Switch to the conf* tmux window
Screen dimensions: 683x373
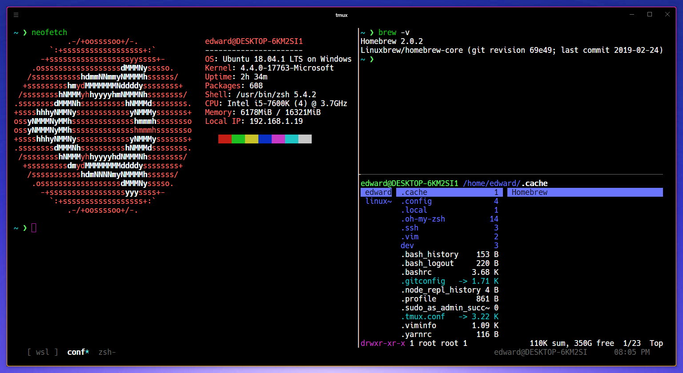(x=78, y=352)
